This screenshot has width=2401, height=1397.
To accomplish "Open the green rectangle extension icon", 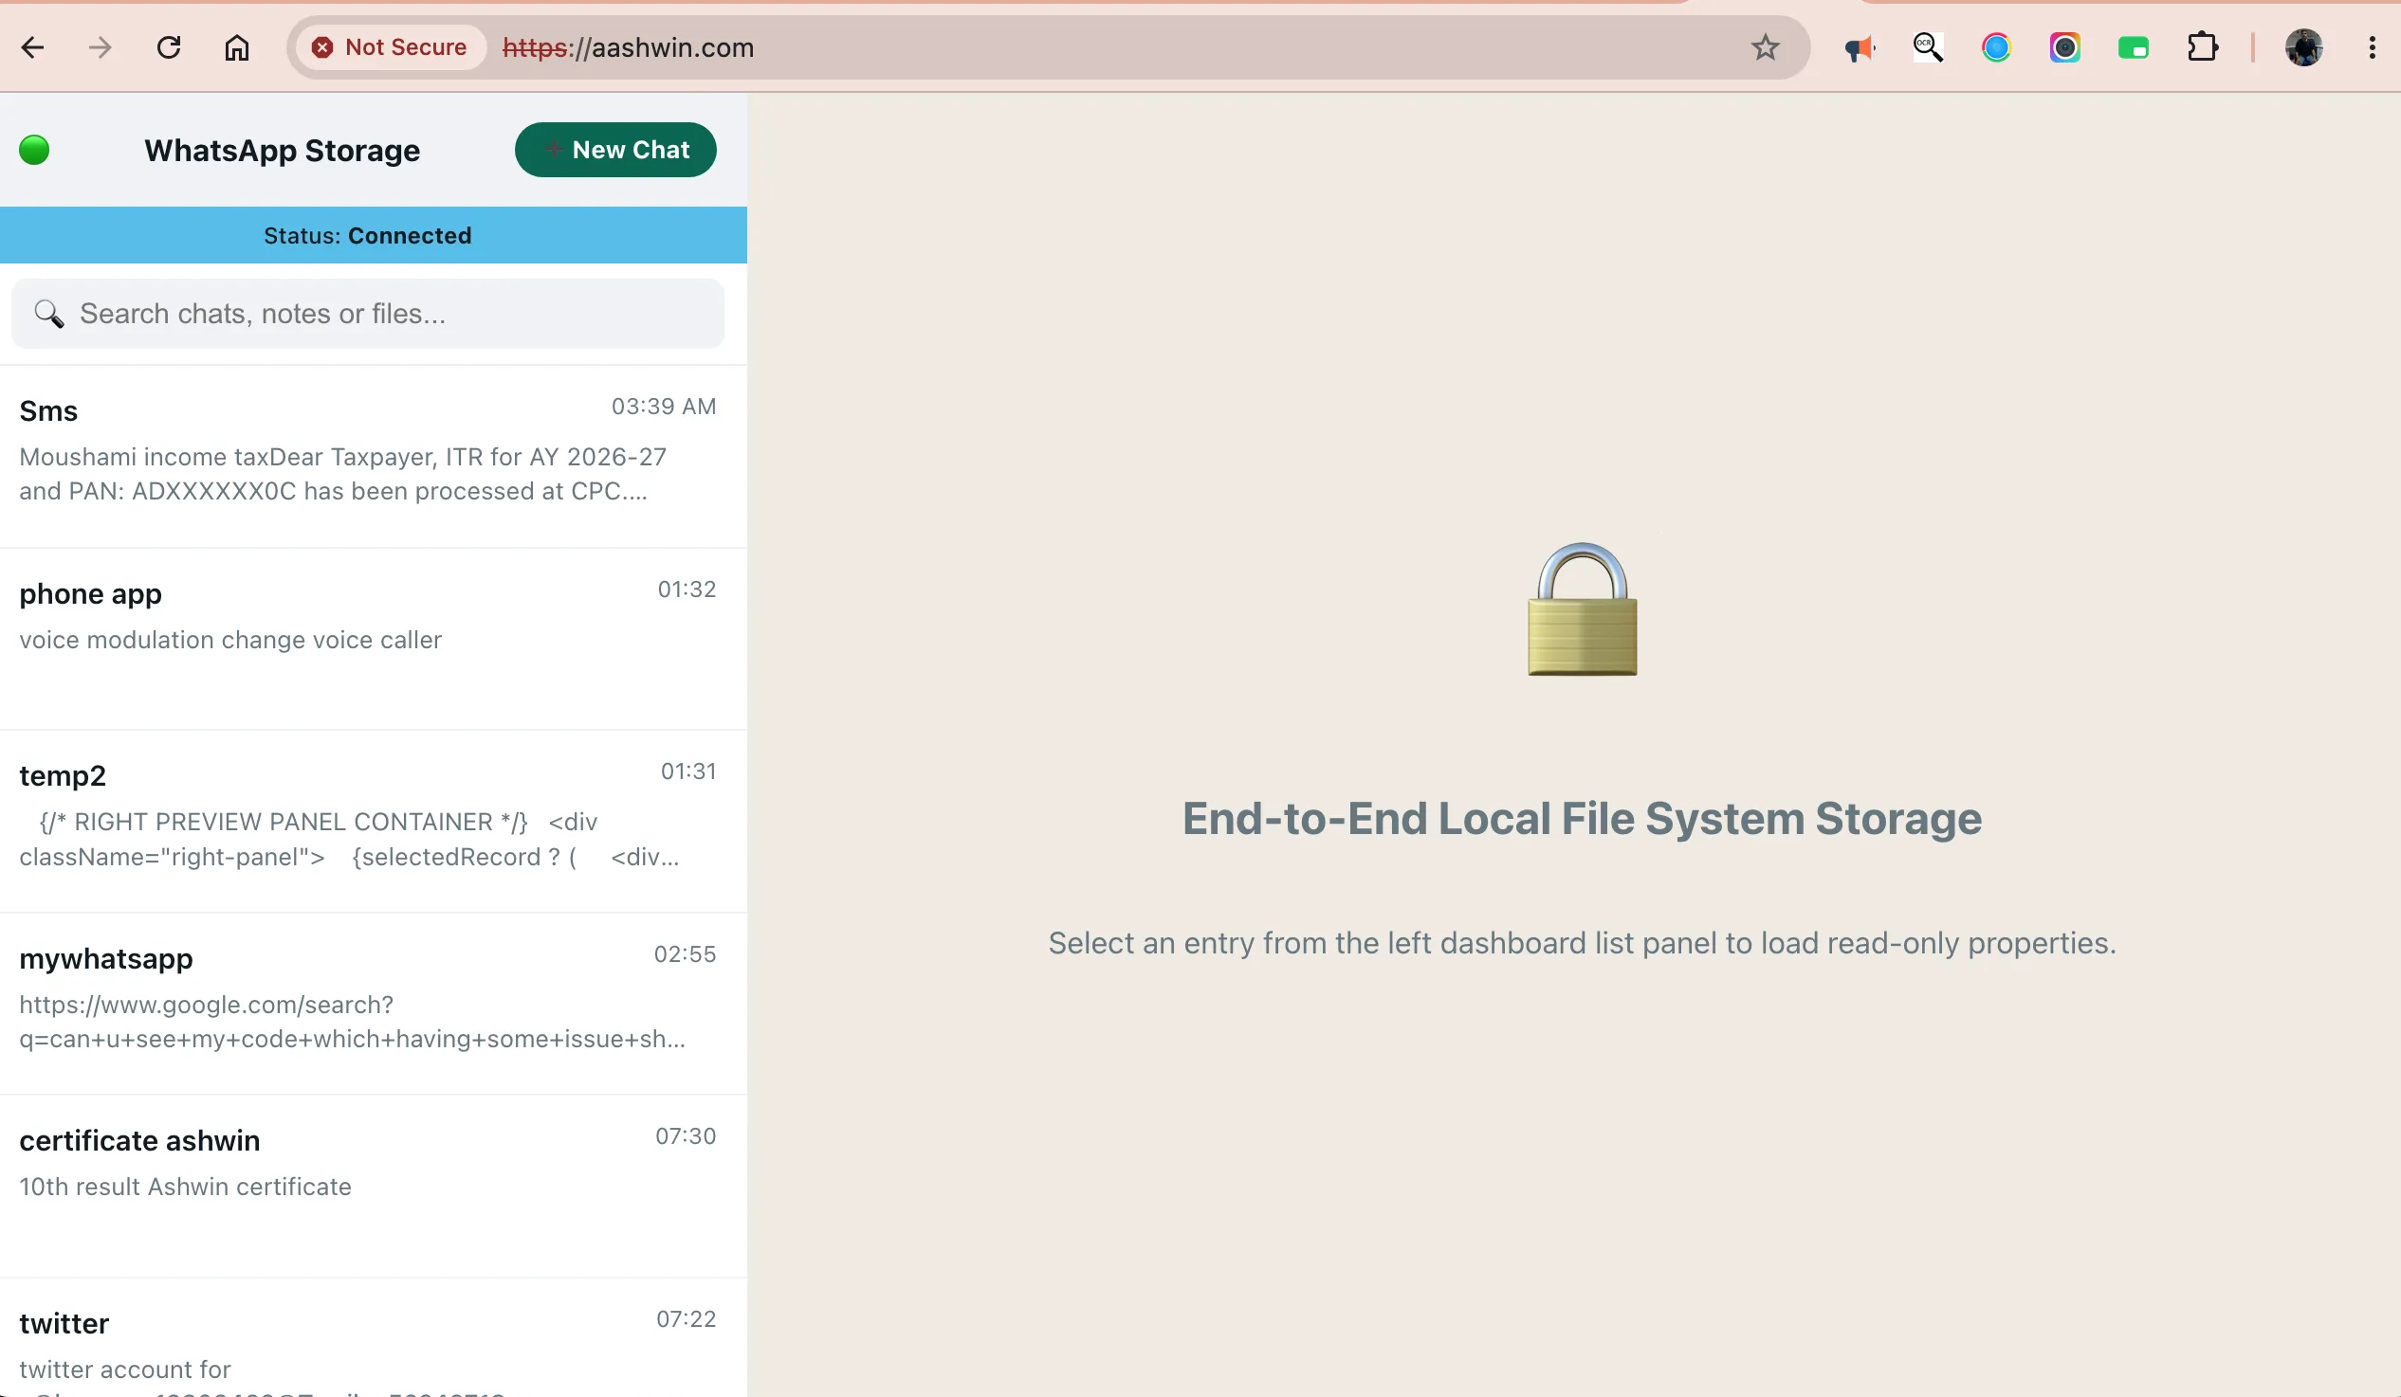I will coord(2134,47).
